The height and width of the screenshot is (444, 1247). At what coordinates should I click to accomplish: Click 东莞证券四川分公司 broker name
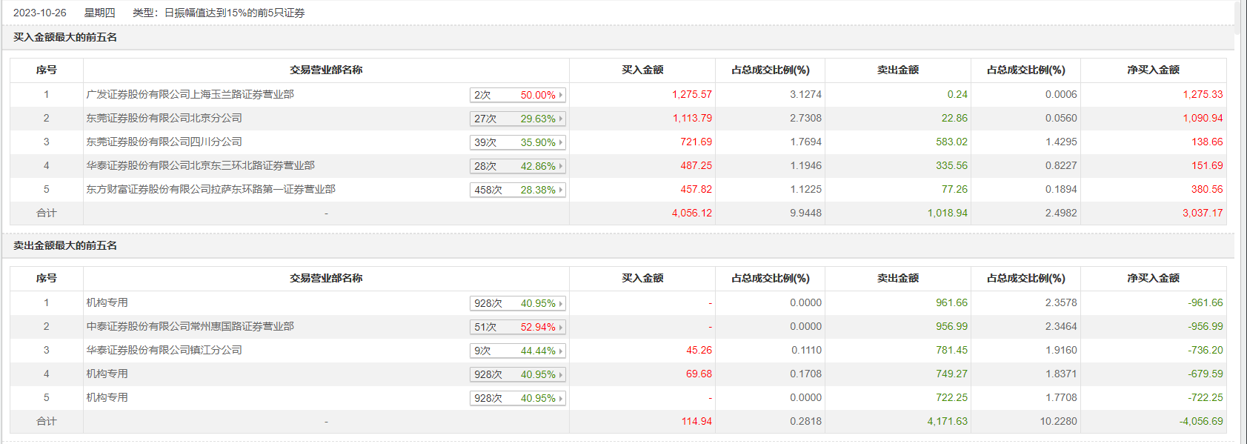[x=164, y=142]
